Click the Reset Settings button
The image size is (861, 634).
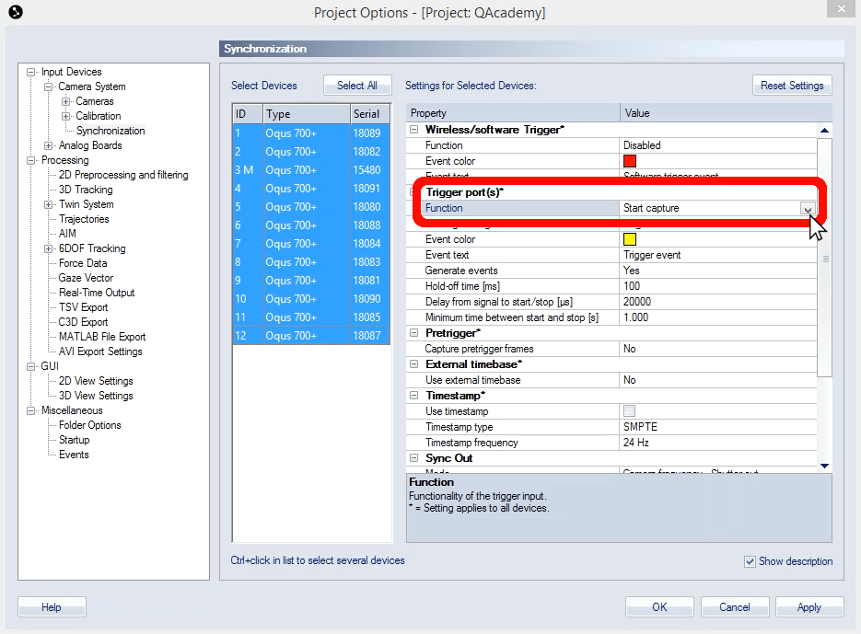[x=792, y=86]
